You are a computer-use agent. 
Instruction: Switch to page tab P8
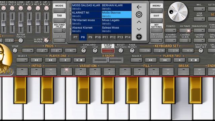[x=83, y=37]
